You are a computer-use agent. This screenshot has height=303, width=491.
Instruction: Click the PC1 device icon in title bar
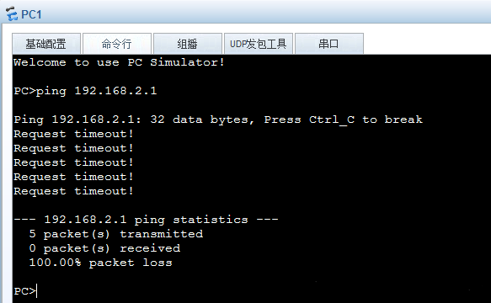pyautogui.click(x=12, y=14)
